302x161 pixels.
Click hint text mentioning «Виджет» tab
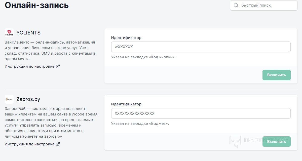[140, 124]
